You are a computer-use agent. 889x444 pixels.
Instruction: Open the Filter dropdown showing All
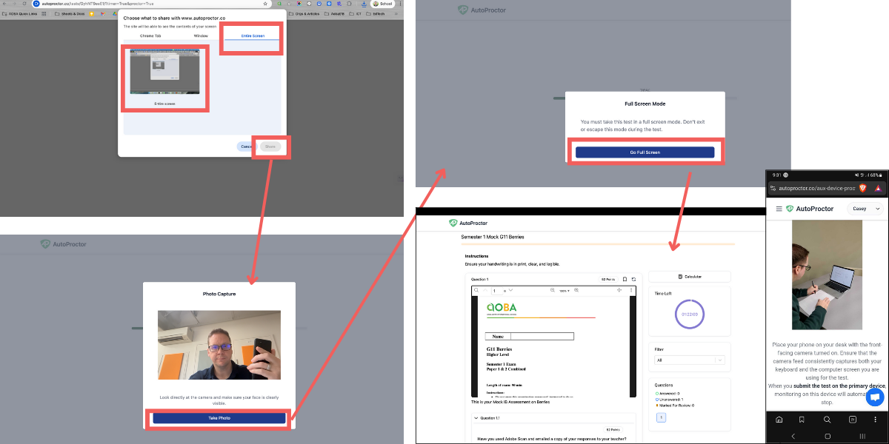tap(689, 360)
